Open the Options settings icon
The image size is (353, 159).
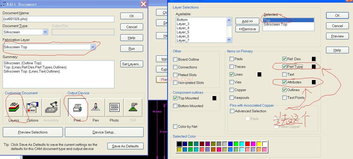click(33, 108)
